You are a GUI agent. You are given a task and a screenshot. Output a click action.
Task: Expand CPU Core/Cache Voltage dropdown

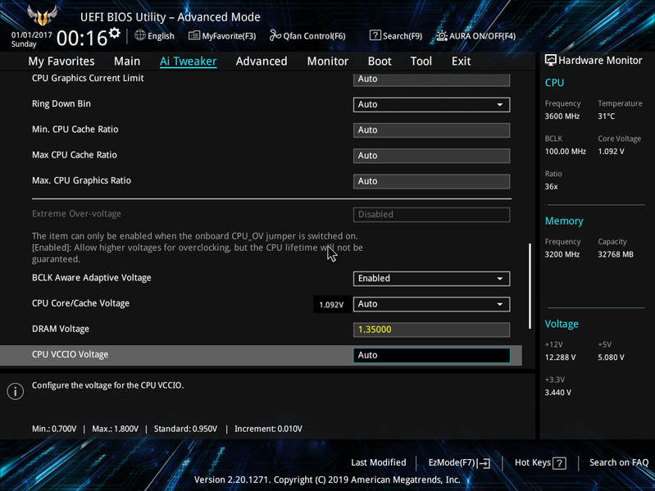[x=431, y=304]
